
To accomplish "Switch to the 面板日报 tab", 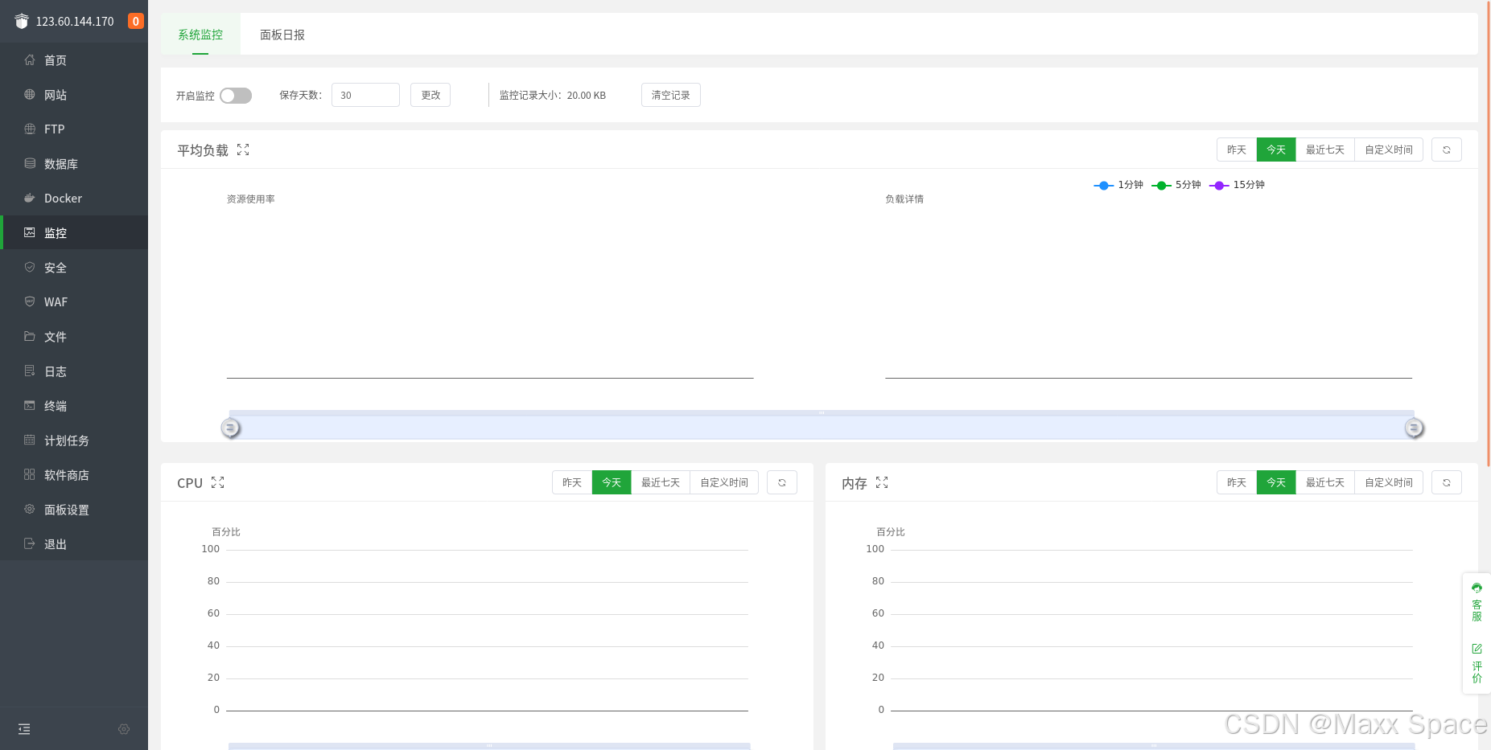I will 282,35.
